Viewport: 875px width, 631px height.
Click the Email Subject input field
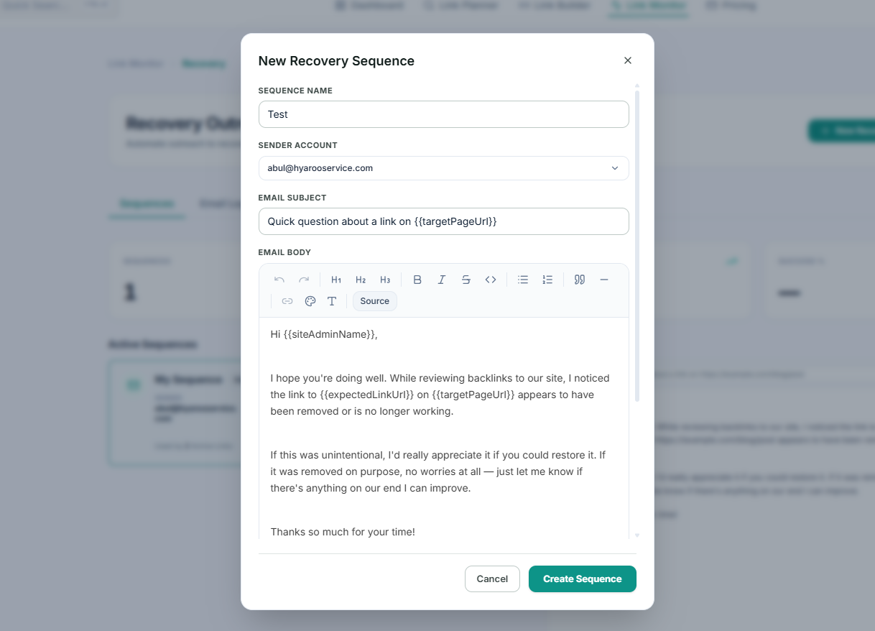pyautogui.click(x=443, y=221)
